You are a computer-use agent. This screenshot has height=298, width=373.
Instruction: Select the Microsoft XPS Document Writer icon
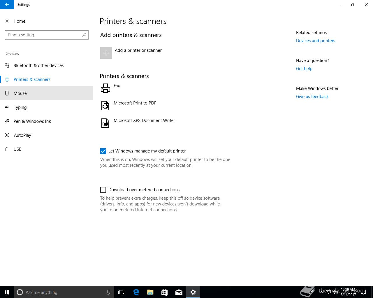pyautogui.click(x=105, y=123)
